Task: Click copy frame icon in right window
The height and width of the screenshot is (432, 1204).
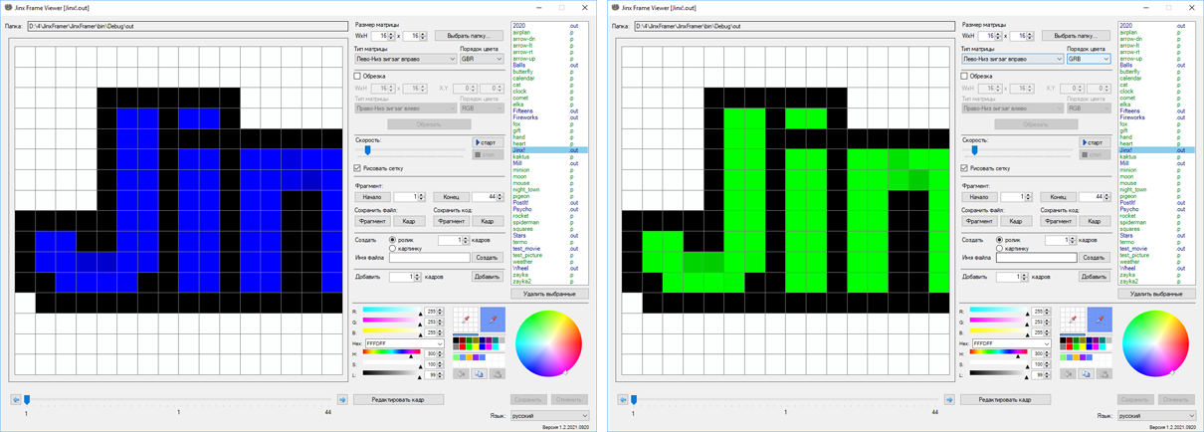Action: tap(1087, 374)
